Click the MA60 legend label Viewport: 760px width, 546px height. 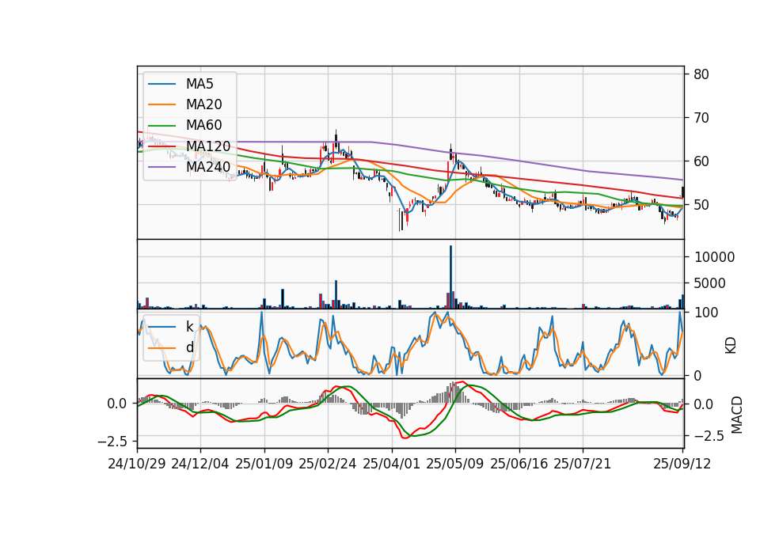203,126
